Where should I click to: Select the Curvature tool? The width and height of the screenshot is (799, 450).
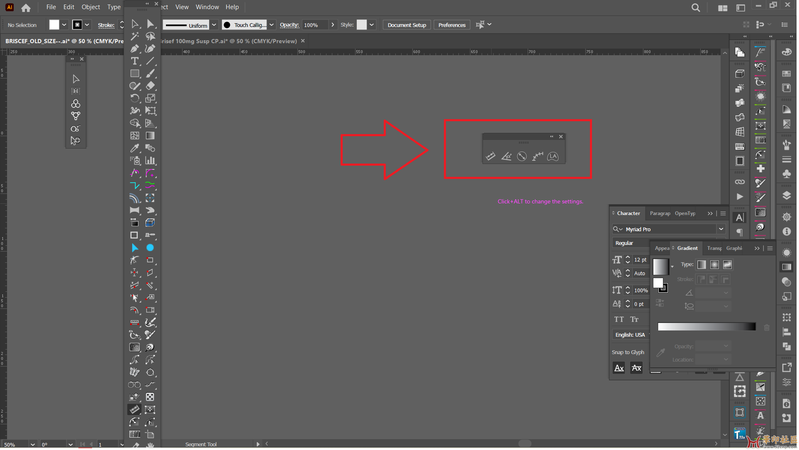pyautogui.click(x=151, y=49)
